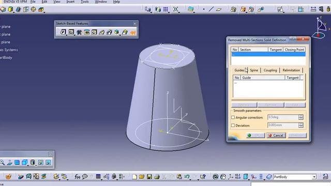This screenshot has width=331, height=186.
Task: Open the Edit menu
Action: pyautogui.click(x=44, y=2)
